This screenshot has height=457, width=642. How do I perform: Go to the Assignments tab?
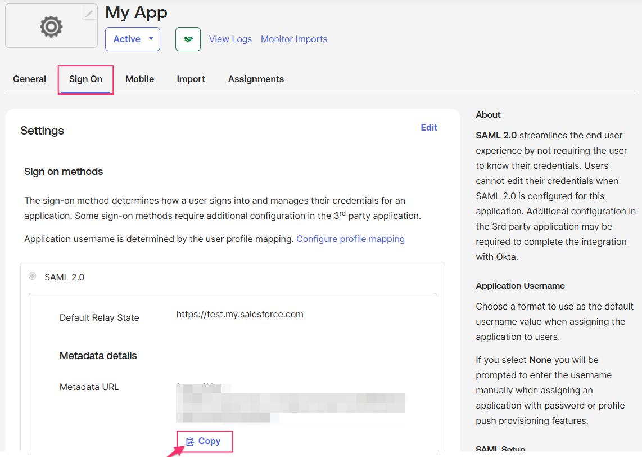point(256,79)
